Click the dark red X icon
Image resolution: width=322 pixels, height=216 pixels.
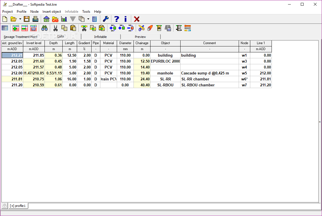[x=137, y=19]
